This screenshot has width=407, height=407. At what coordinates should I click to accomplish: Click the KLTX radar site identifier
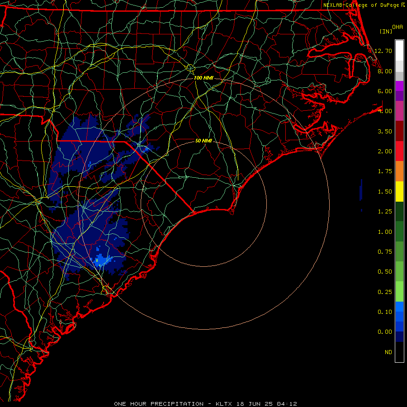pos(224,404)
